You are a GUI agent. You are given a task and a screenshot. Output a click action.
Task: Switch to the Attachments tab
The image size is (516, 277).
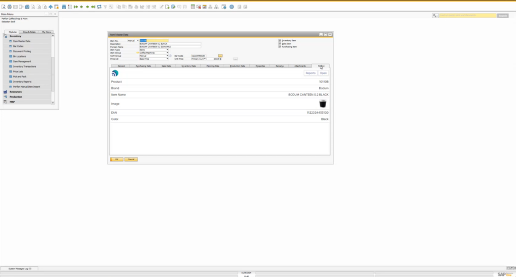[300, 66]
